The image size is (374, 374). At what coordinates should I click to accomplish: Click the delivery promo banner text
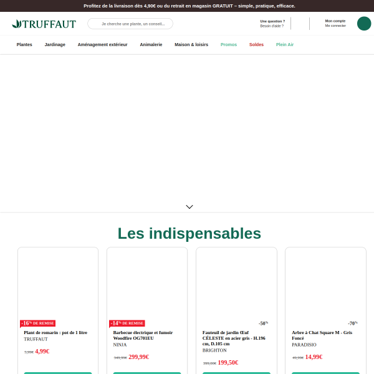(x=189, y=6)
